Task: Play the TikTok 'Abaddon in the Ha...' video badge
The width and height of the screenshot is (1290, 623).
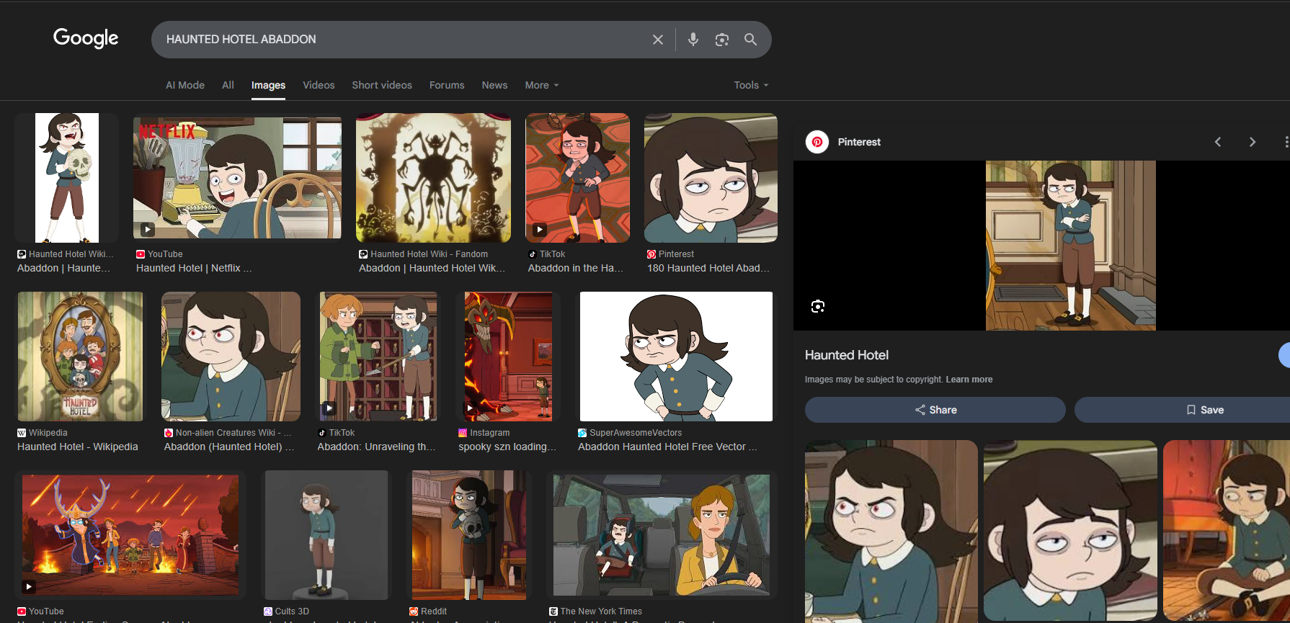Action: click(539, 230)
